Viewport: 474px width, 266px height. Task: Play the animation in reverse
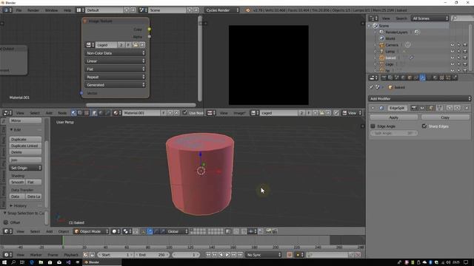(x=221, y=255)
